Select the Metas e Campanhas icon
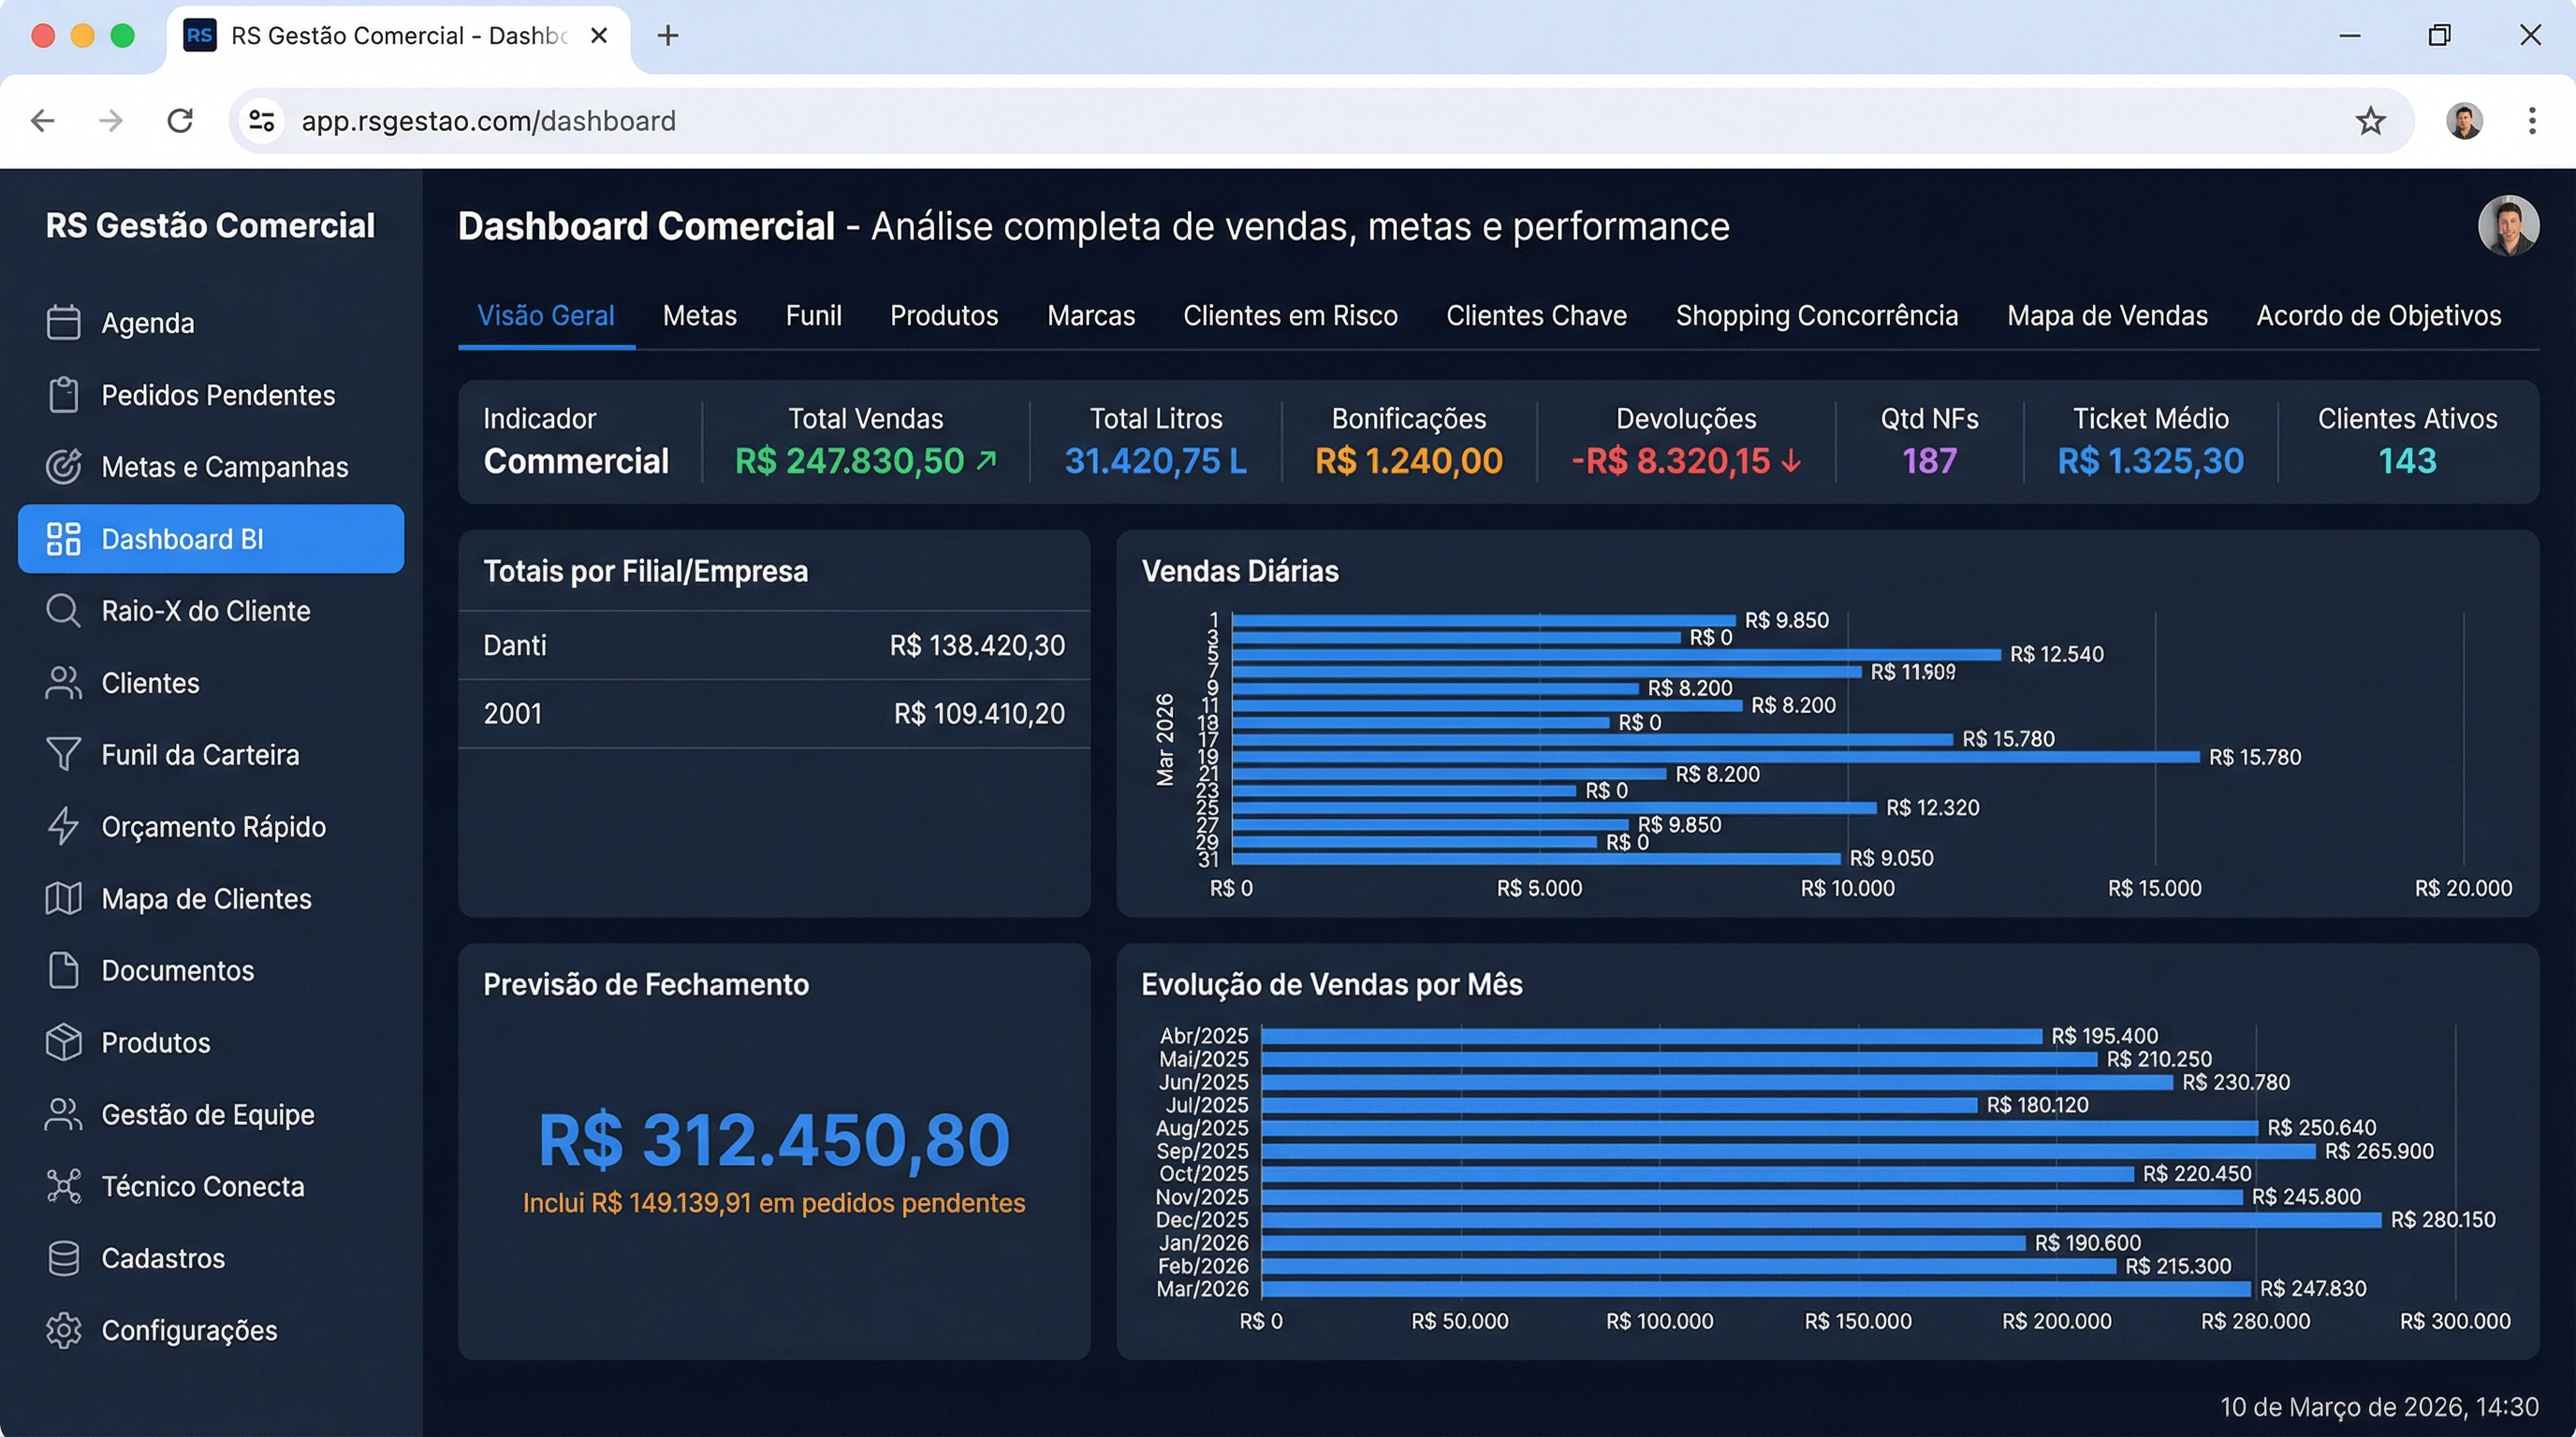Image resolution: width=2576 pixels, height=1437 pixels. pos(64,467)
